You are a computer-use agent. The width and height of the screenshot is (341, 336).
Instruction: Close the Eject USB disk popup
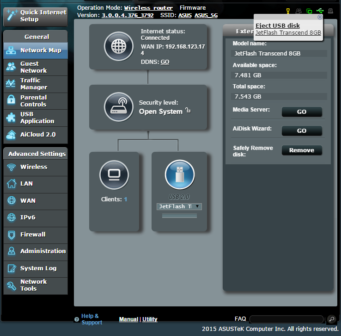pos(320,17)
